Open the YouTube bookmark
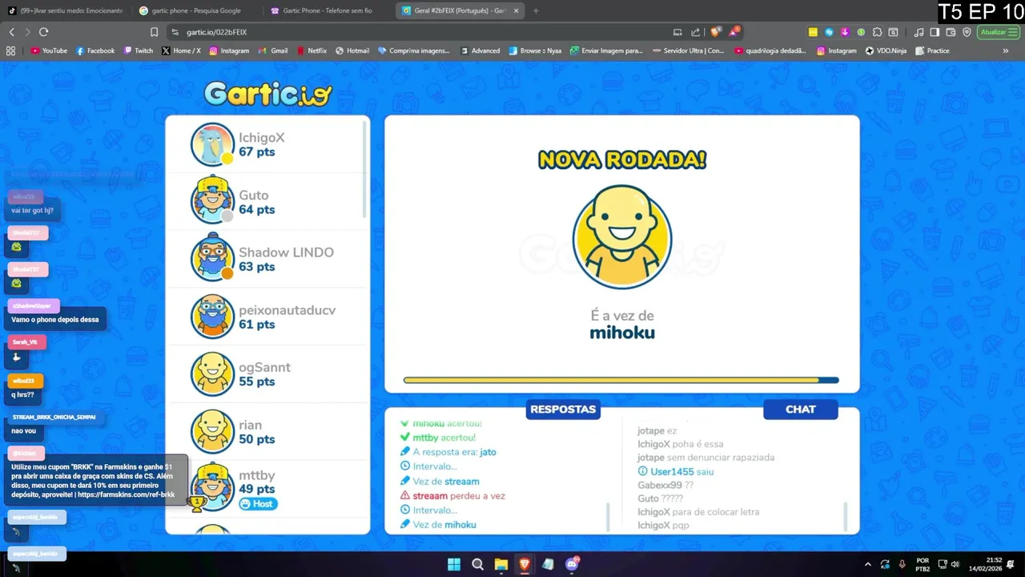1025x577 pixels. [x=49, y=50]
